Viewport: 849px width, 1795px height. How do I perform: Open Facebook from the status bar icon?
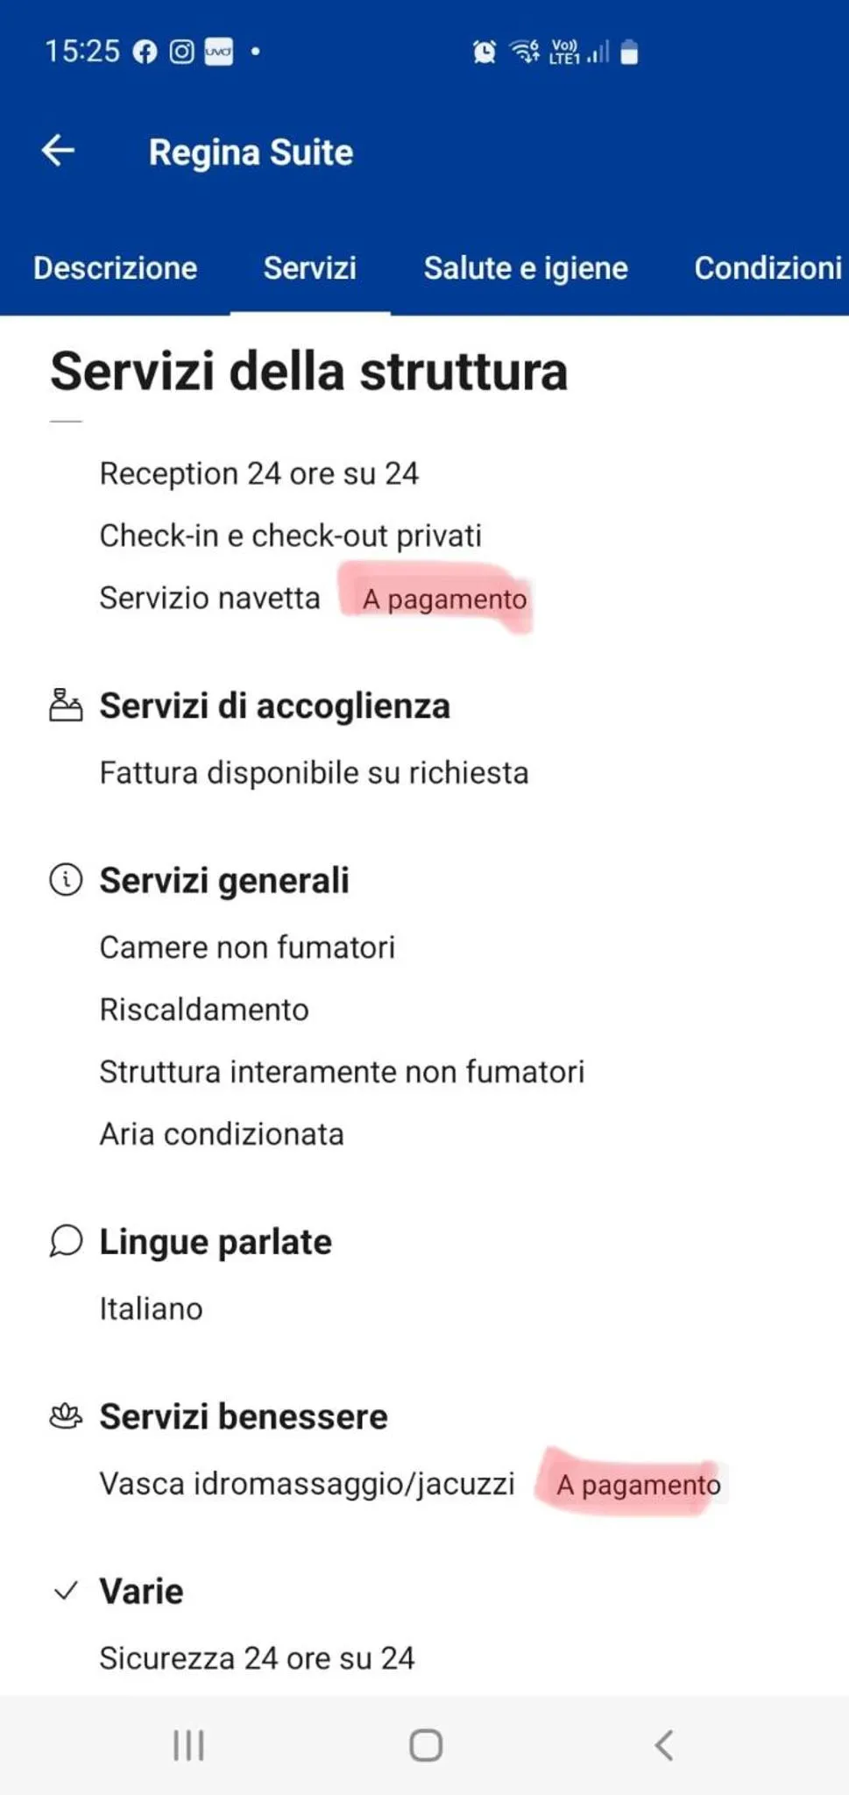[x=143, y=51]
